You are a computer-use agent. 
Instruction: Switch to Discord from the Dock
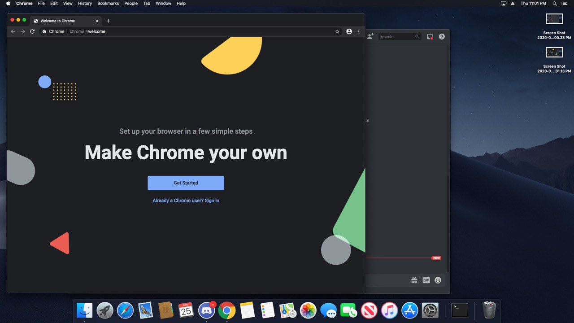(207, 310)
